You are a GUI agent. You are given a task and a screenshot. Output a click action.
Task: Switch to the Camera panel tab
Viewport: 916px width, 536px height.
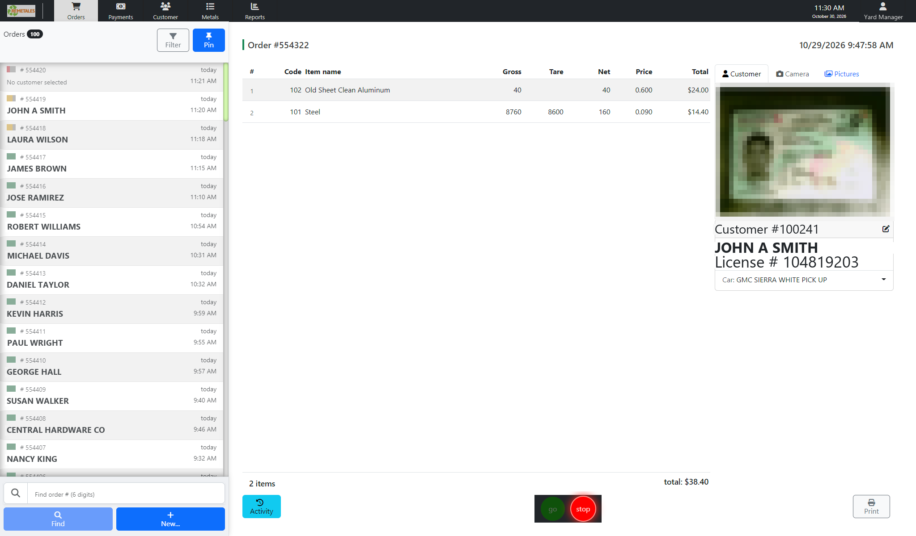click(x=793, y=74)
